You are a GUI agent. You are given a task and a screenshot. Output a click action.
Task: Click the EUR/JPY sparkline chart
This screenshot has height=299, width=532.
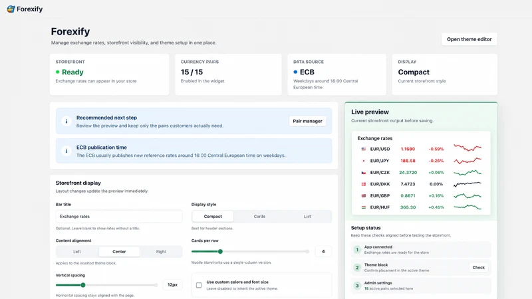point(467,160)
